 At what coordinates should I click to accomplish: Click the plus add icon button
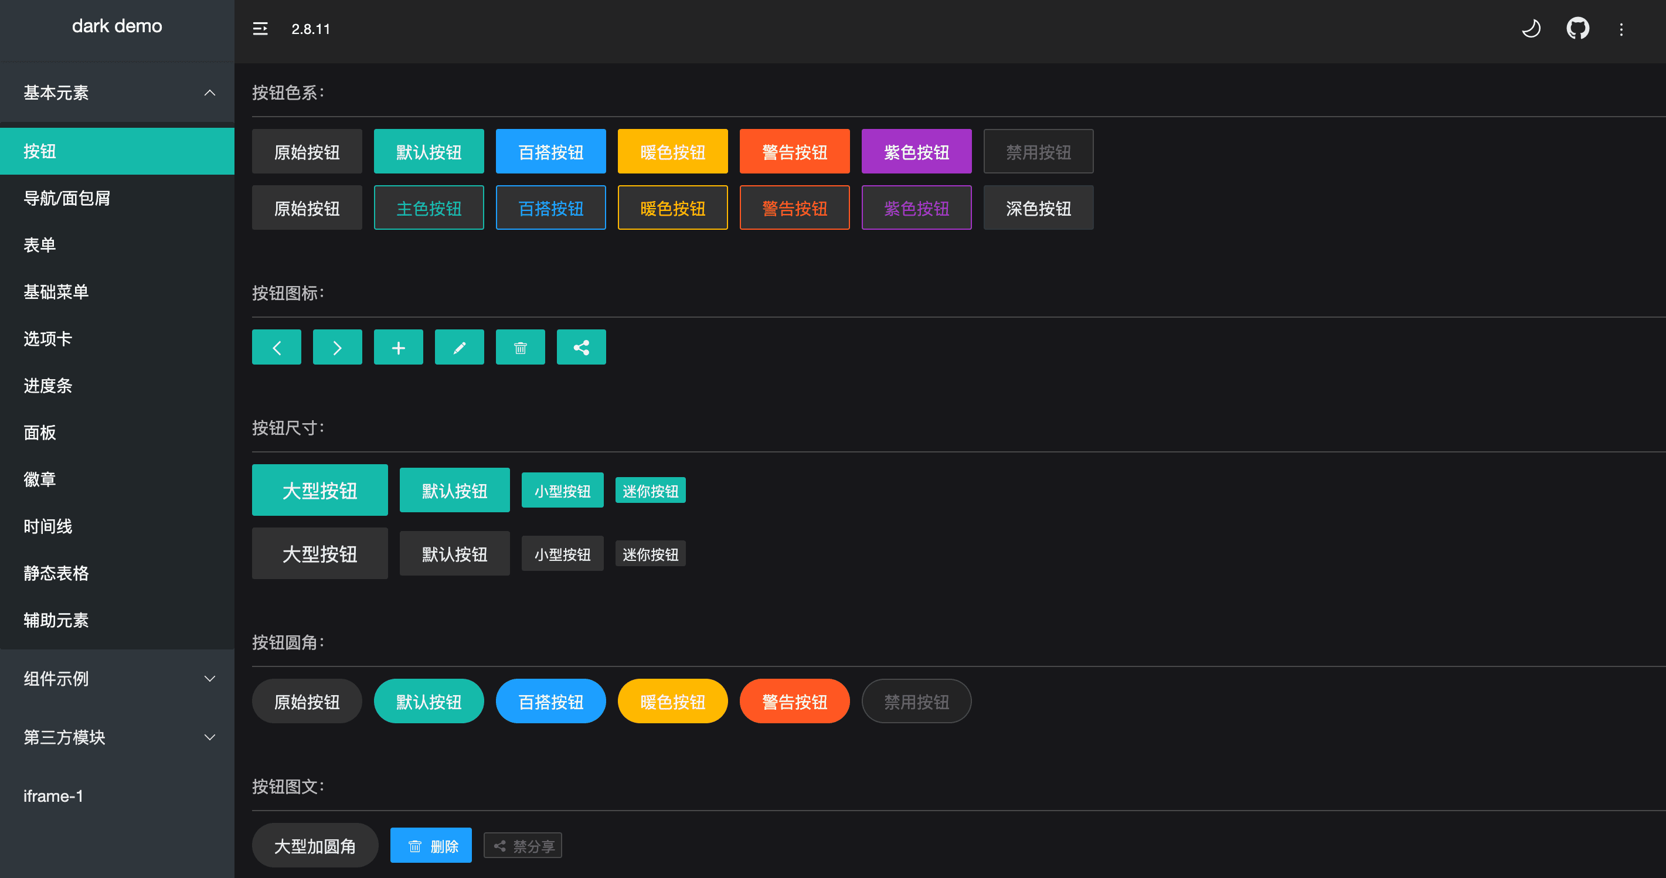pyautogui.click(x=398, y=347)
